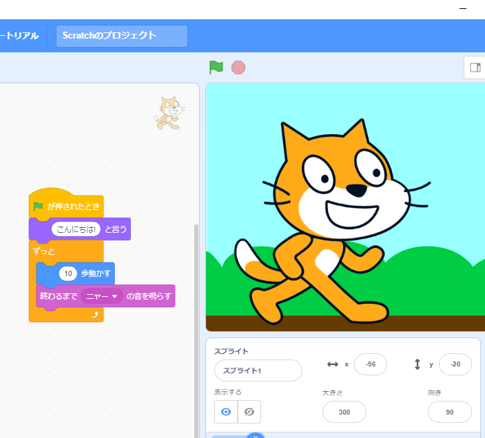This screenshot has width=485, height=438.
Task: Click the 大きさ size field showing 300
Action: tap(344, 412)
